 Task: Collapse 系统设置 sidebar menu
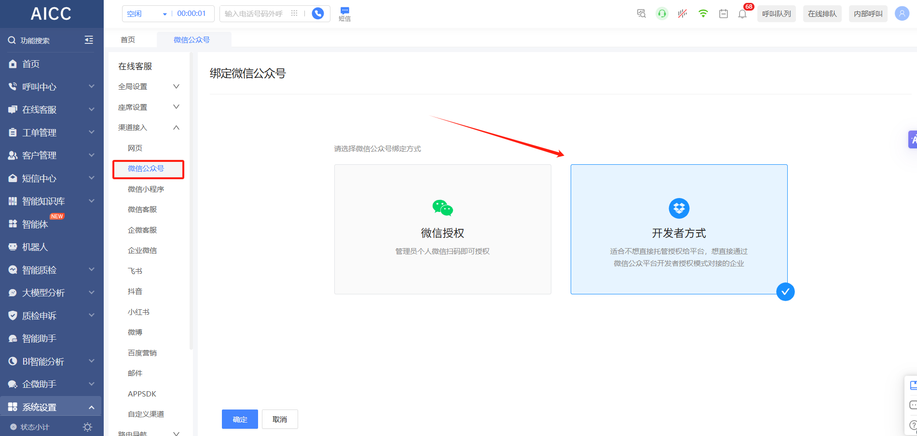click(x=52, y=407)
